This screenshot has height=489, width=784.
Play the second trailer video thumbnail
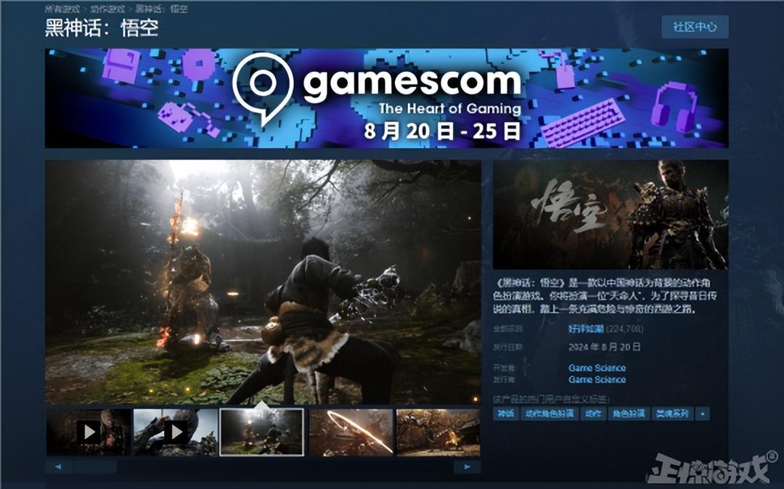click(x=175, y=432)
